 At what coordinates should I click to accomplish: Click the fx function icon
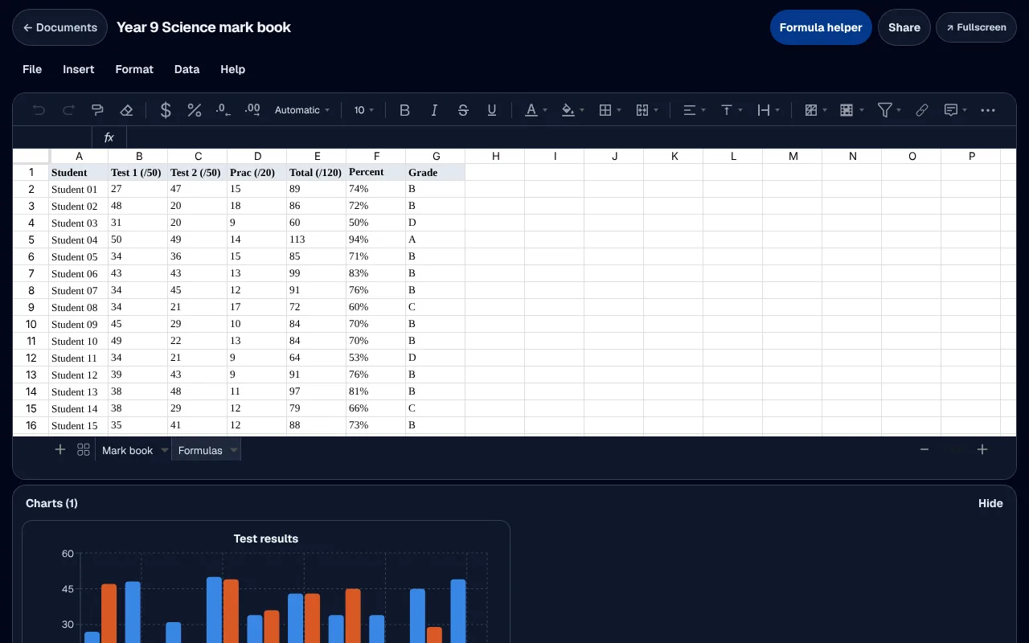click(x=109, y=137)
